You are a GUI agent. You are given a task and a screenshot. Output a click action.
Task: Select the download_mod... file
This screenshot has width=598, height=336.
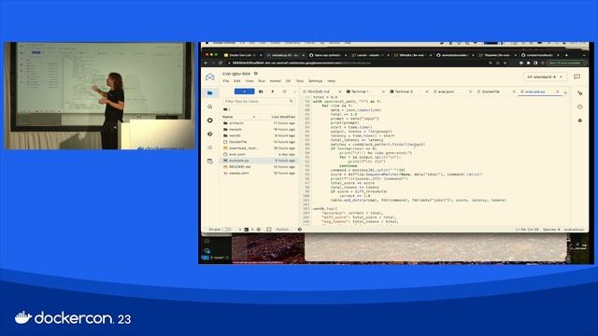[259, 147]
